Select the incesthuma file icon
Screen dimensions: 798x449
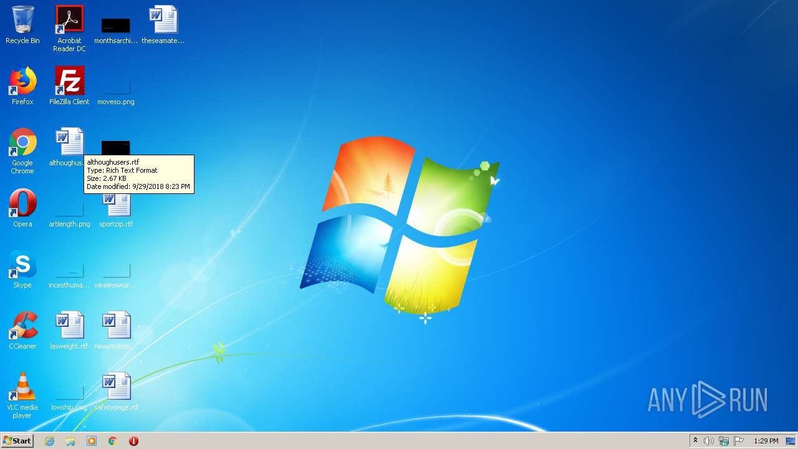69,276
